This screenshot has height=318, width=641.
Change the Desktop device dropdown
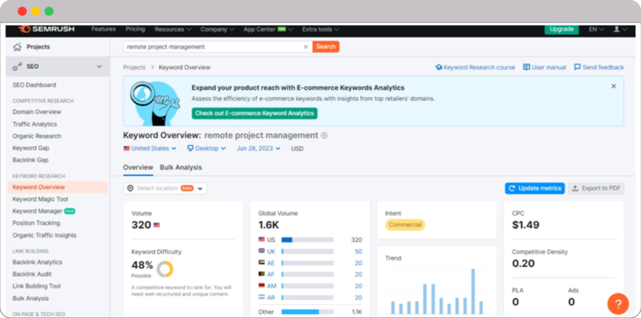click(x=207, y=149)
